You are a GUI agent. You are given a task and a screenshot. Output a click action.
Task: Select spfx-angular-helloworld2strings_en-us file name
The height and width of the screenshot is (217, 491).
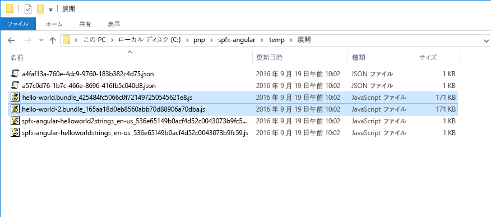135,121
